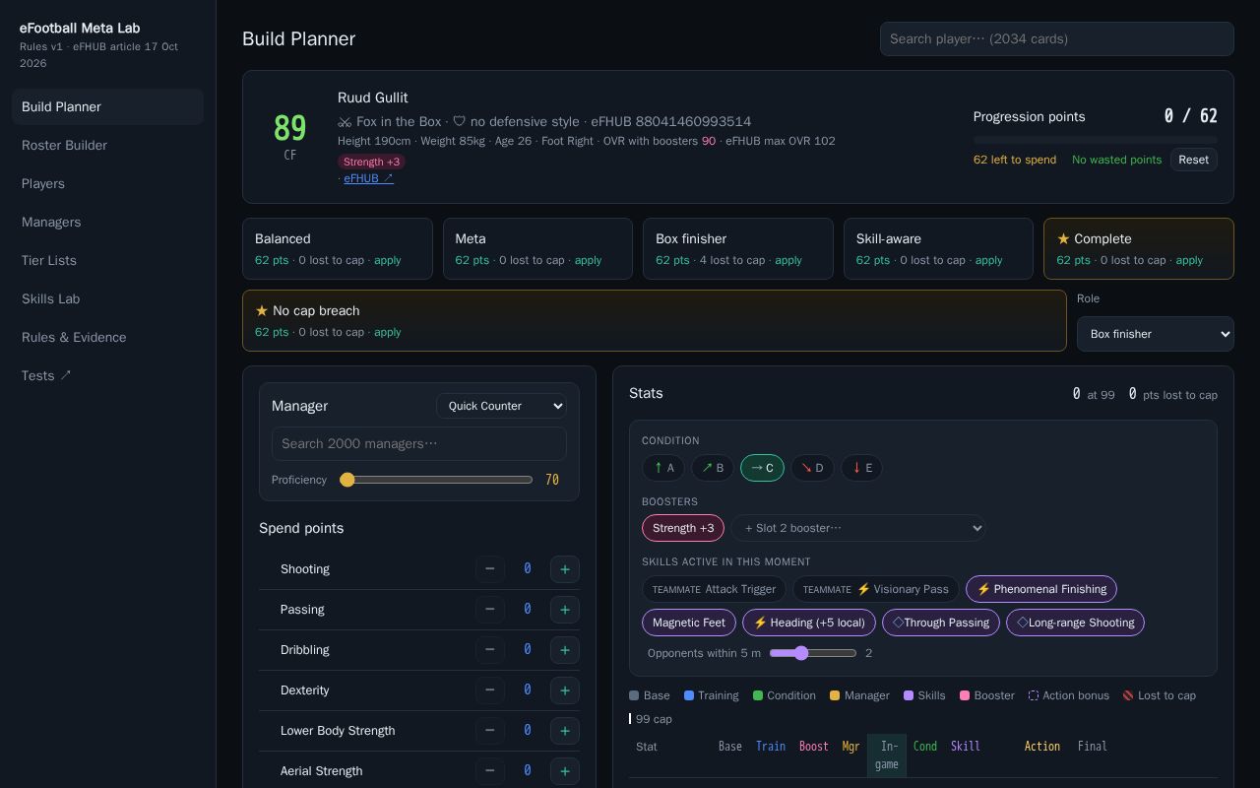Decrease Dexterity with minus icon
Viewport: 1260px width, 788px height.
point(489,690)
